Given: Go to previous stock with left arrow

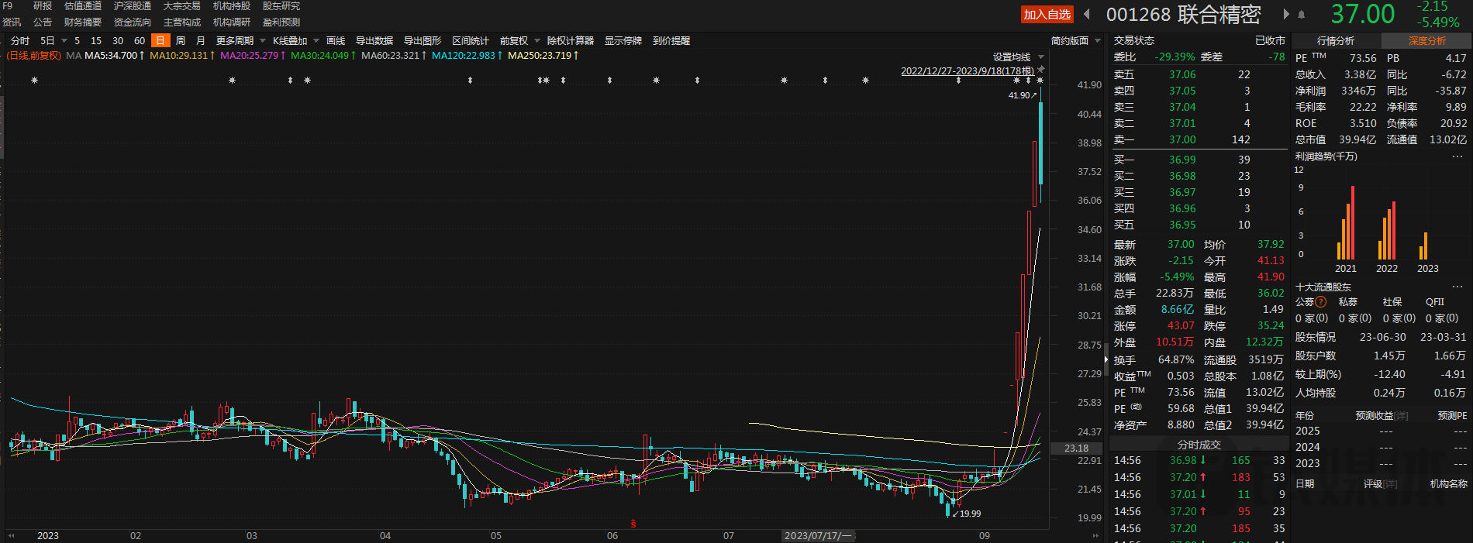Looking at the screenshot, I should coord(1087,14).
